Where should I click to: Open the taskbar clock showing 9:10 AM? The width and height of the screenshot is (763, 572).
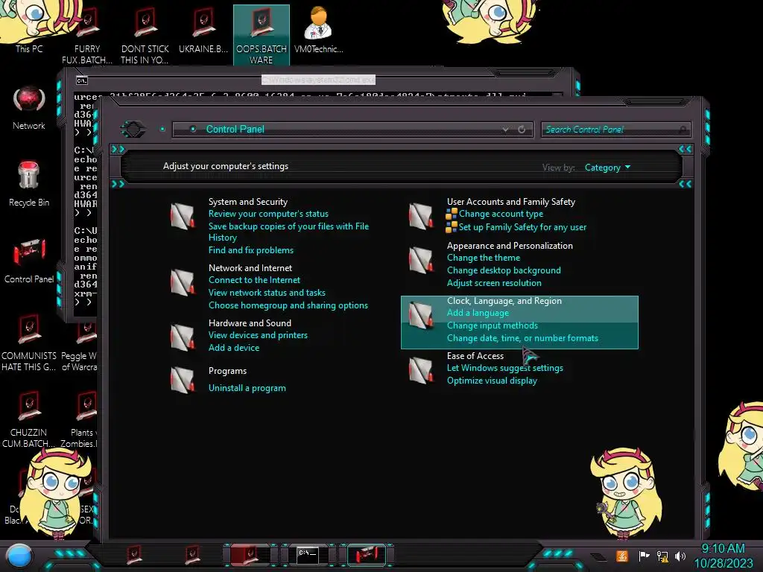point(723,556)
